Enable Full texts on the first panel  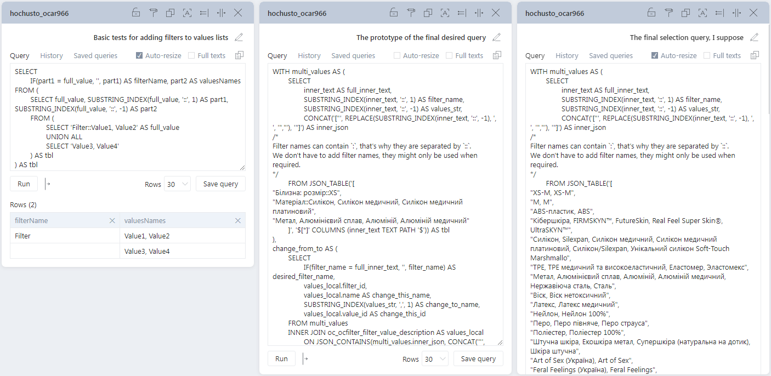click(190, 55)
